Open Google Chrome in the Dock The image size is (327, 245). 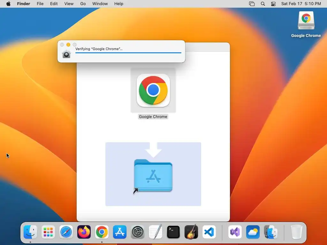102,232
